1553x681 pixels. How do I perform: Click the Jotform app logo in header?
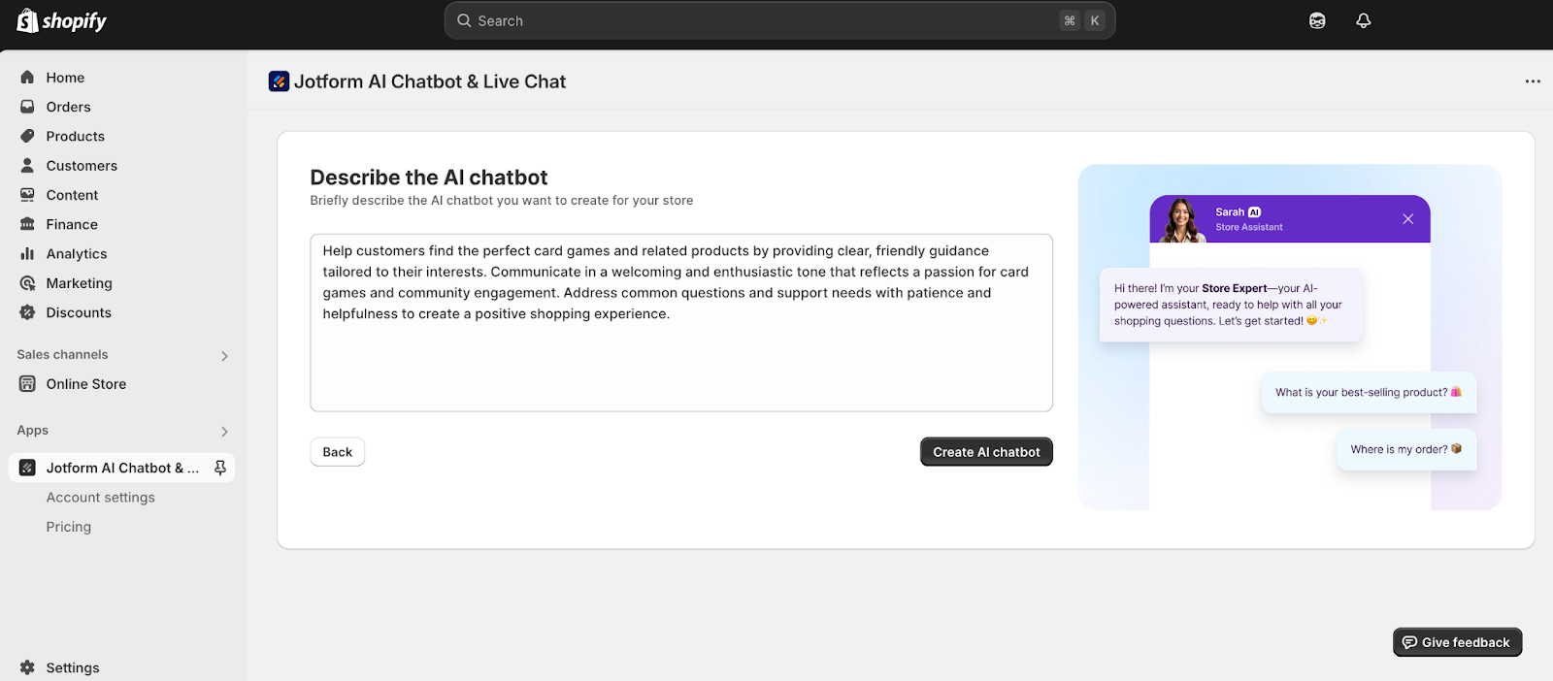[279, 81]
